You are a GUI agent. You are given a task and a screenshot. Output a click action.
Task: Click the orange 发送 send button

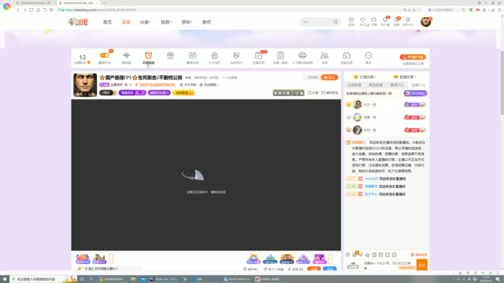(x=421, y=265)
